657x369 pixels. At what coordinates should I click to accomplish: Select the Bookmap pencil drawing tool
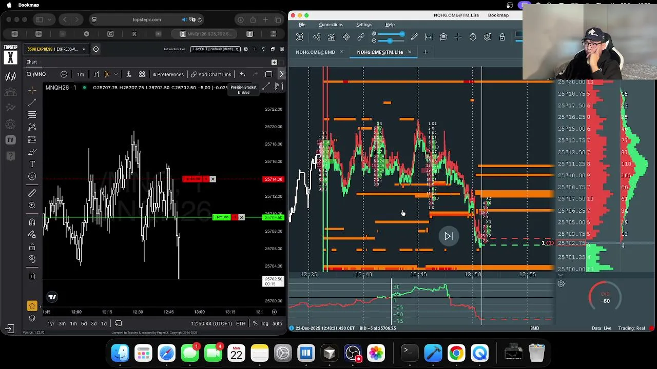(x=414, y=37)
